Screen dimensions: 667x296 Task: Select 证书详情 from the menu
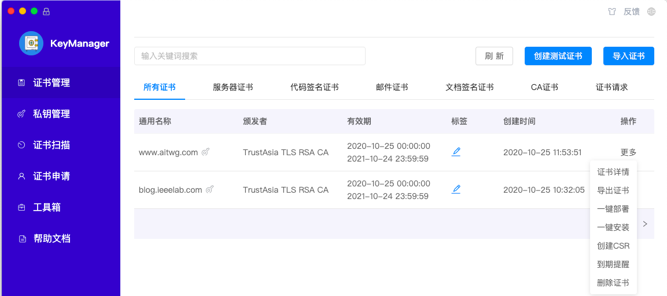click(x=613, y=172)
